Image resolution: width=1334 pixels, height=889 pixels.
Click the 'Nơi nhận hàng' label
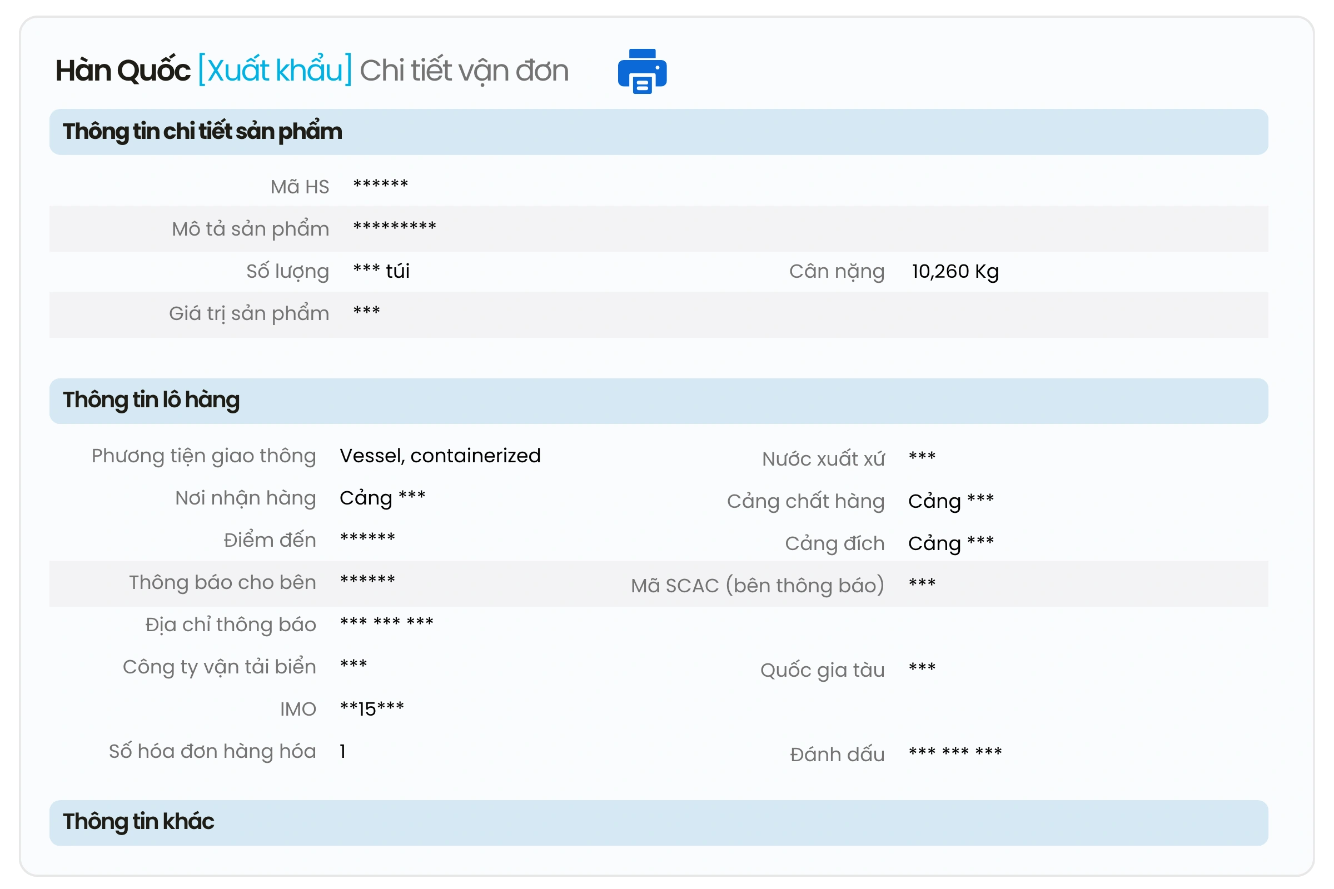(245, 498)
